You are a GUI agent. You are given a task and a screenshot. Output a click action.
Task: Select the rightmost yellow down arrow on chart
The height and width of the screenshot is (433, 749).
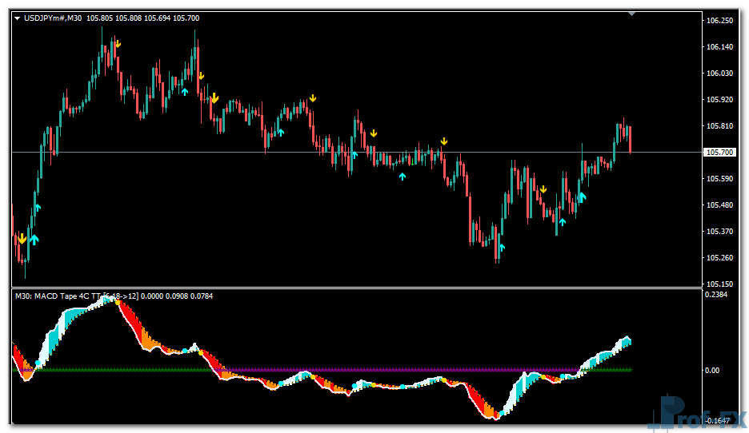tap(543, 189)
